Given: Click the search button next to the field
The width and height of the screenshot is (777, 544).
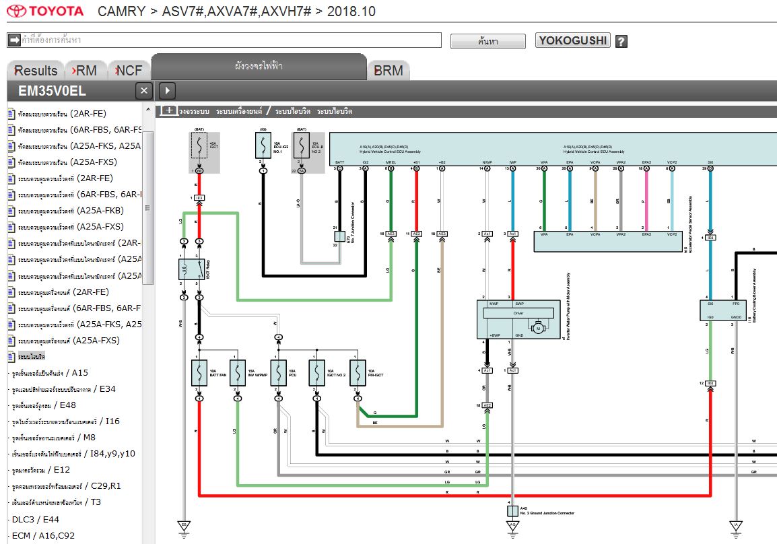Looking at the screenshot, I should (x=487, y=41).
